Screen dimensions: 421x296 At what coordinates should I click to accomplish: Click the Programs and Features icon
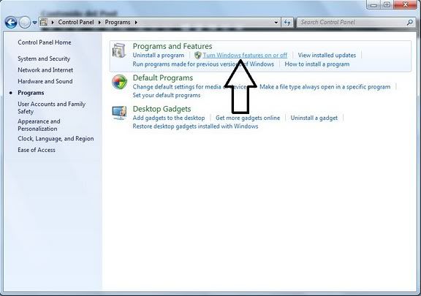119,50
